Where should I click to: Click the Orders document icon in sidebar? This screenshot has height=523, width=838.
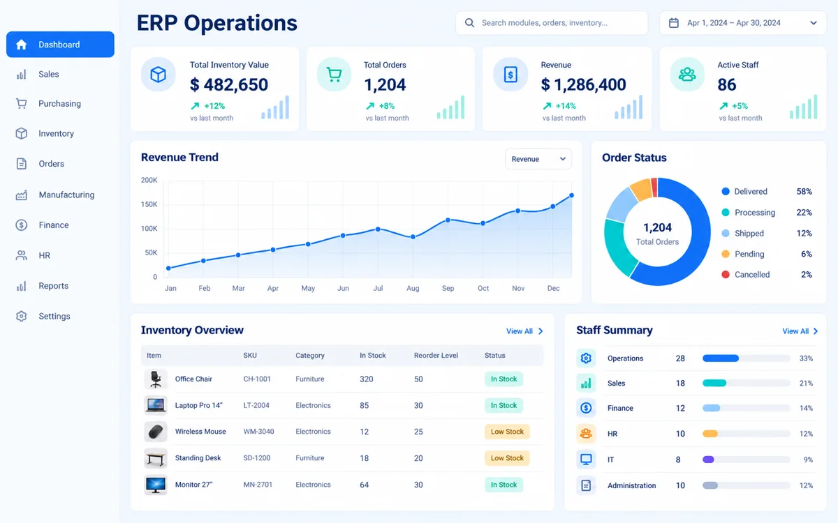pyautogui.click(x=22, y=164)
